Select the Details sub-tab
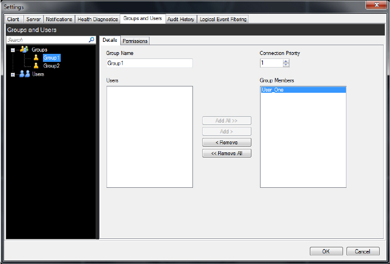This screenshot has height=264, width=390. [x=110, y=40]
